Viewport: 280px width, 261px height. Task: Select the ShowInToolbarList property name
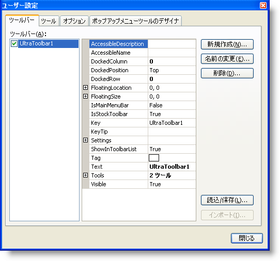coord(118,149)
